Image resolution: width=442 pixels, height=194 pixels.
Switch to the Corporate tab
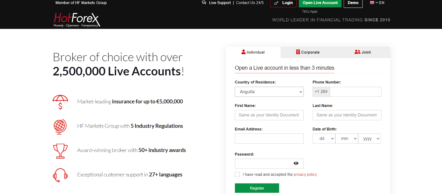click(x=308, y=52)
